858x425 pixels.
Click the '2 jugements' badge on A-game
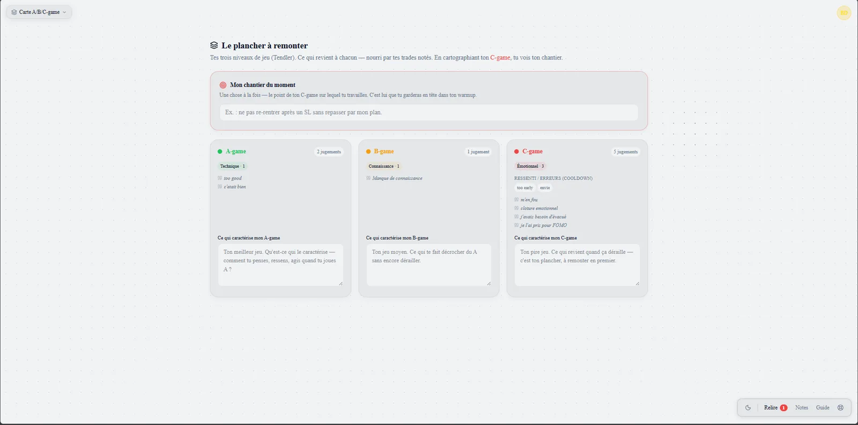[x=329, y=152]
